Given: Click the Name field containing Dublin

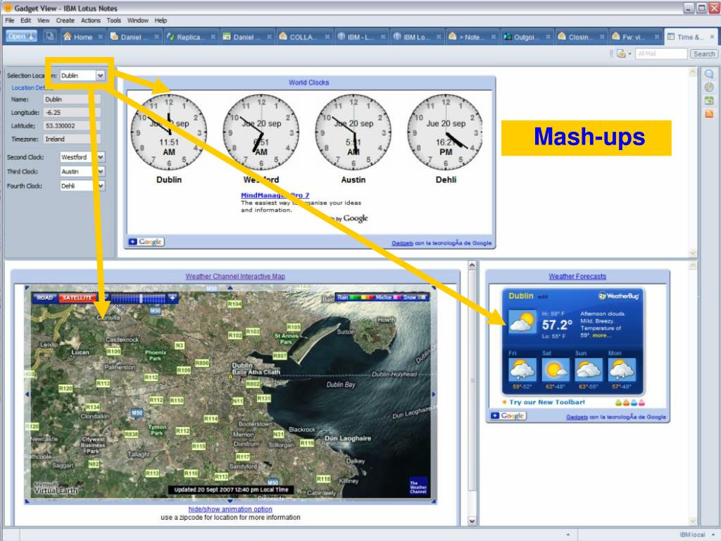Looking at the screenshot, I should pyautogui.click(x=71, y=99).
